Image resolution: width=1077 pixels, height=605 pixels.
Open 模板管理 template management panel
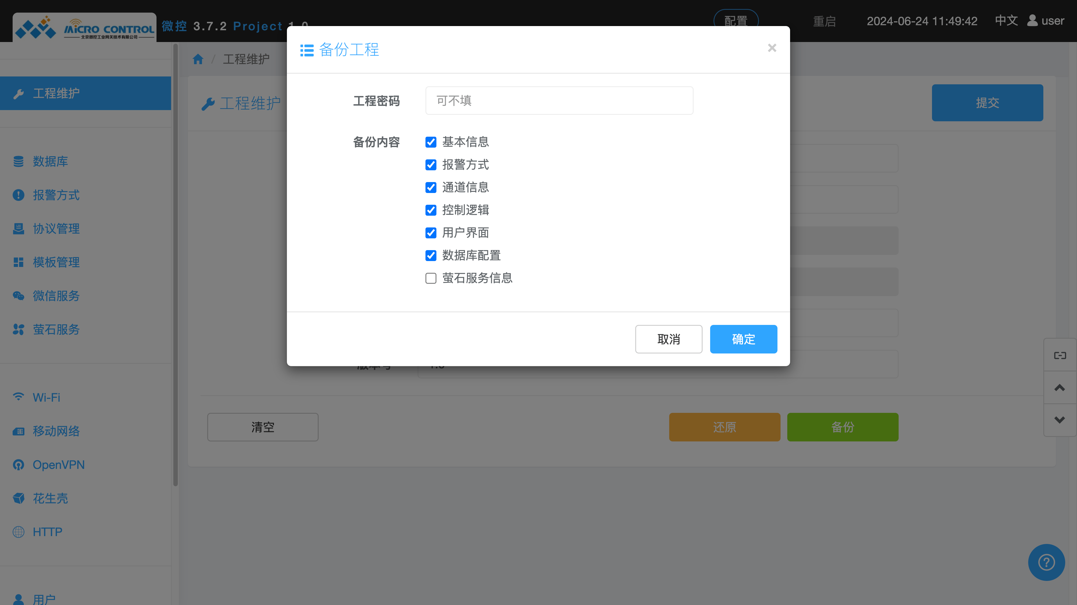click(x=56, y=262)
